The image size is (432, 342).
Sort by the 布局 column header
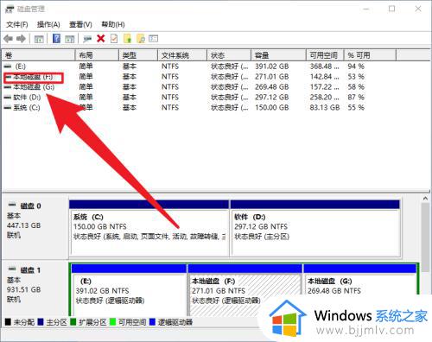click(x=97, y=55)
